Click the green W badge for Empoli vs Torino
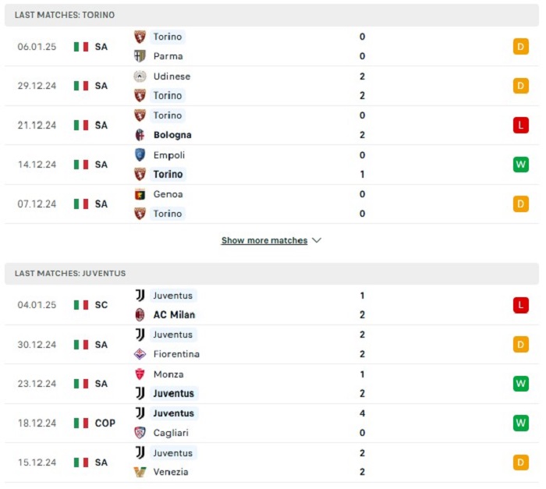This screenshot has height=489, width=546. pos(520,165)
